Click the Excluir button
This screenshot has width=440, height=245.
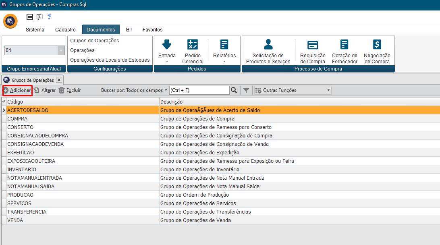tap(70, 90)
